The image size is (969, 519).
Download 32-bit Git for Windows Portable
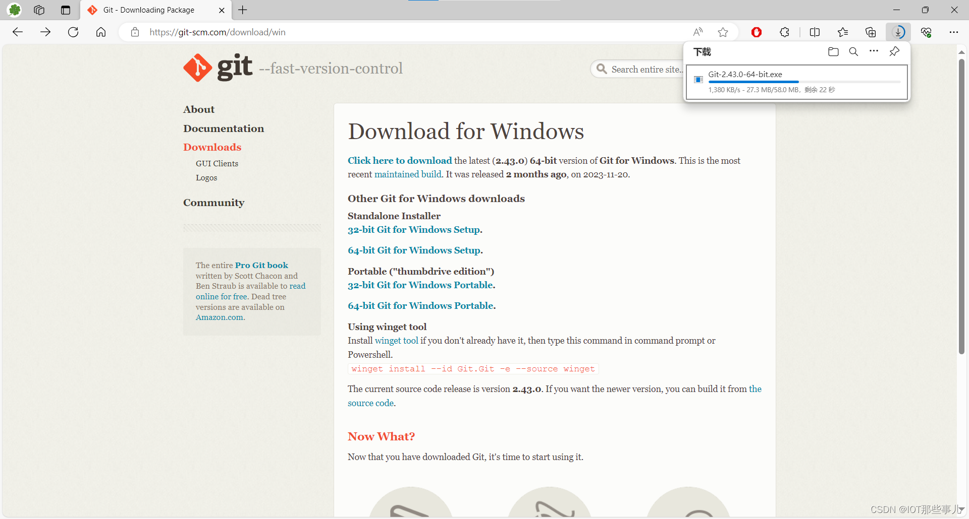click(x=420, y=285)
